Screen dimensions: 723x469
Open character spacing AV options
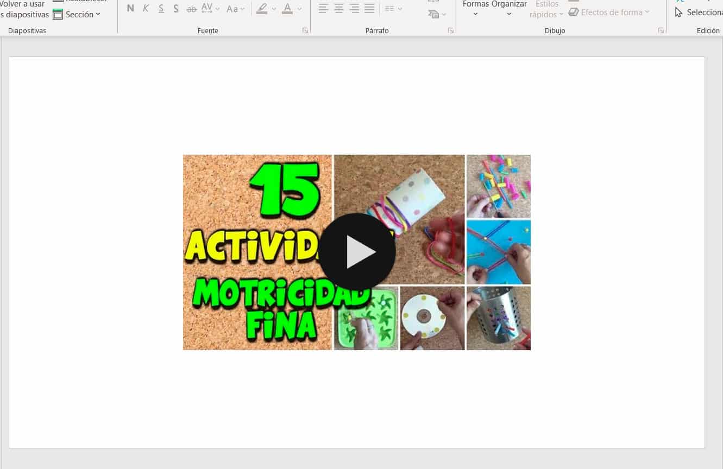tap(210, 9)
